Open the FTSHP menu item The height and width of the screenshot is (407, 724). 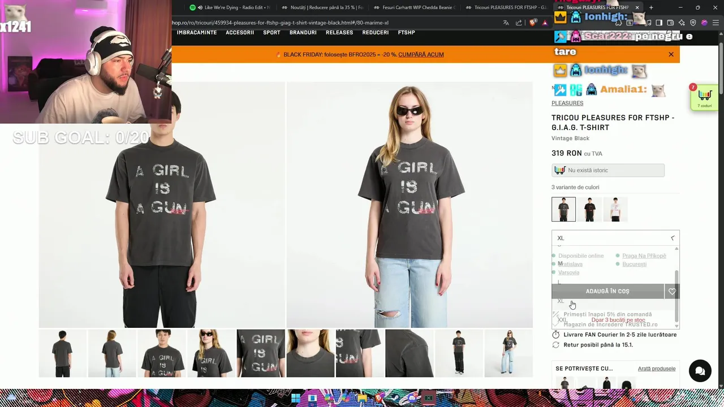[x=406, y=32]
